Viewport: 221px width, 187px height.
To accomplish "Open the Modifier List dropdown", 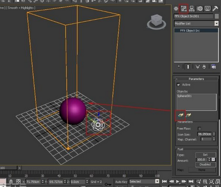I will coord(217,24).
